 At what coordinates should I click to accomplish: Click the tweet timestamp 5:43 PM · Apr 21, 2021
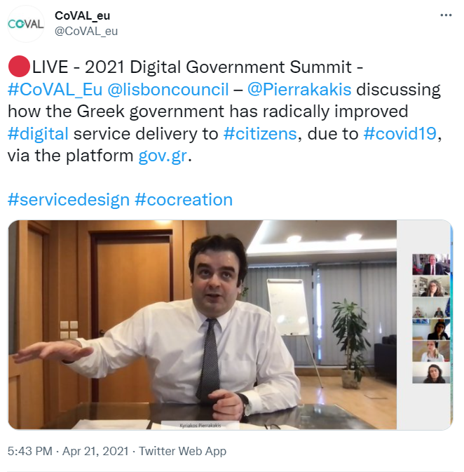click(68, 451)
